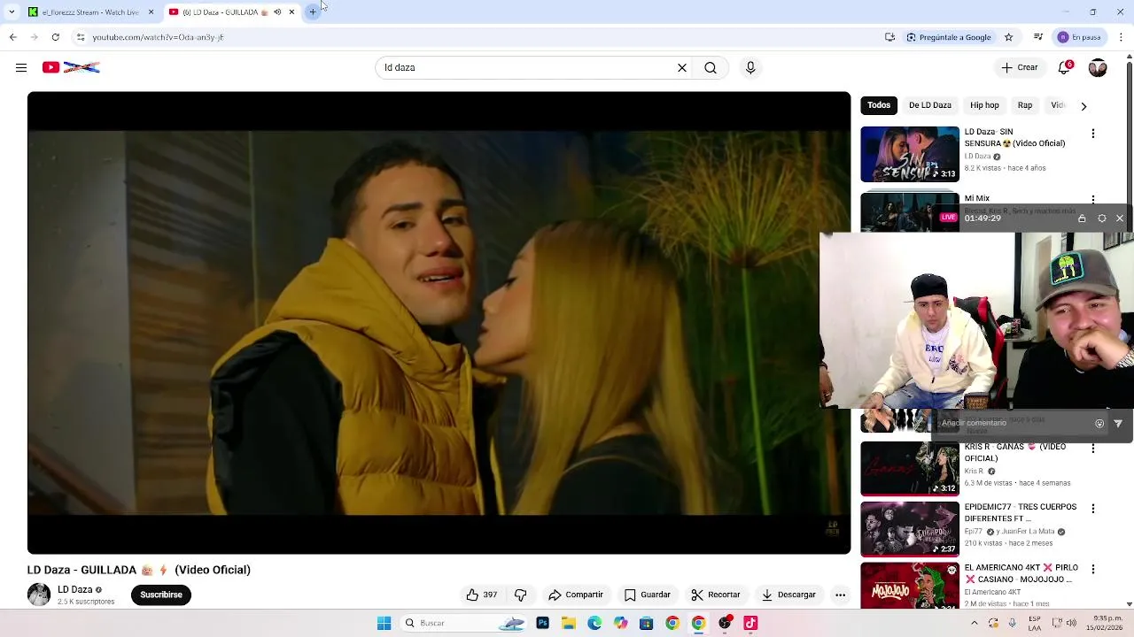Clip video with Recortar button

[716, 595]
